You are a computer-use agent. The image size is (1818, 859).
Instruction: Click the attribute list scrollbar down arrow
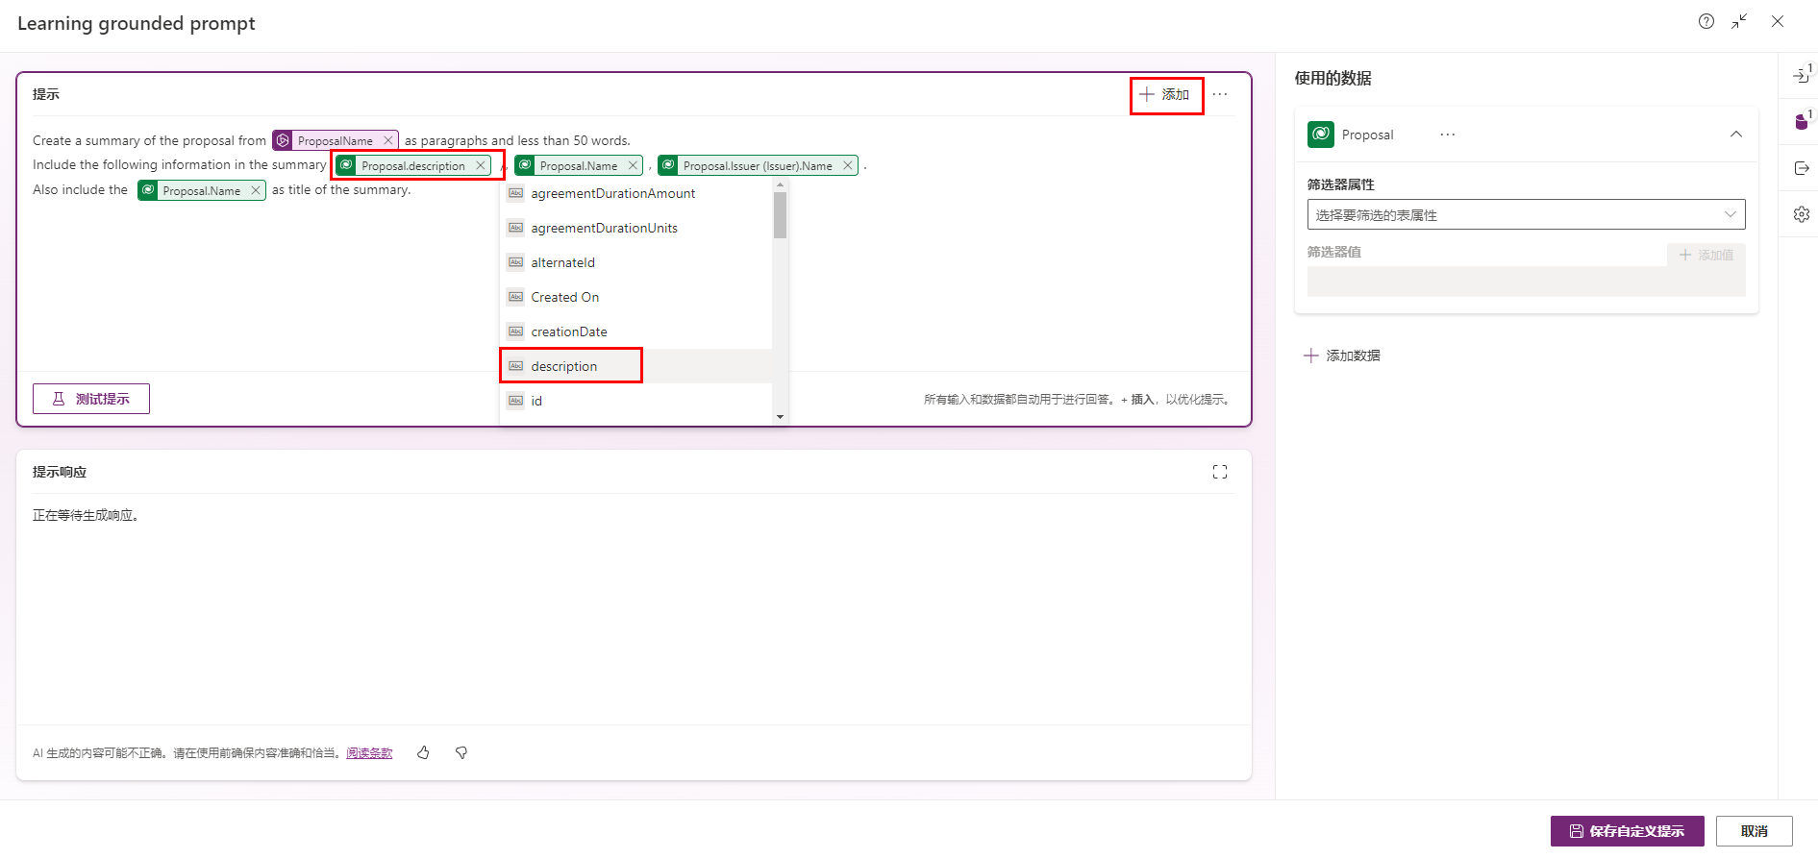pos(780,417)
